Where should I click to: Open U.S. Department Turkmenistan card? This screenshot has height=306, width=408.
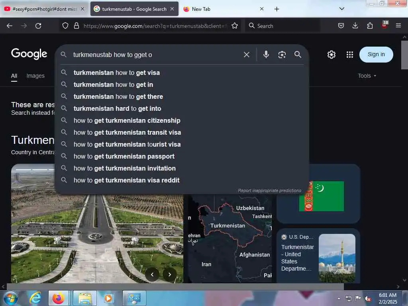point(318,257)
